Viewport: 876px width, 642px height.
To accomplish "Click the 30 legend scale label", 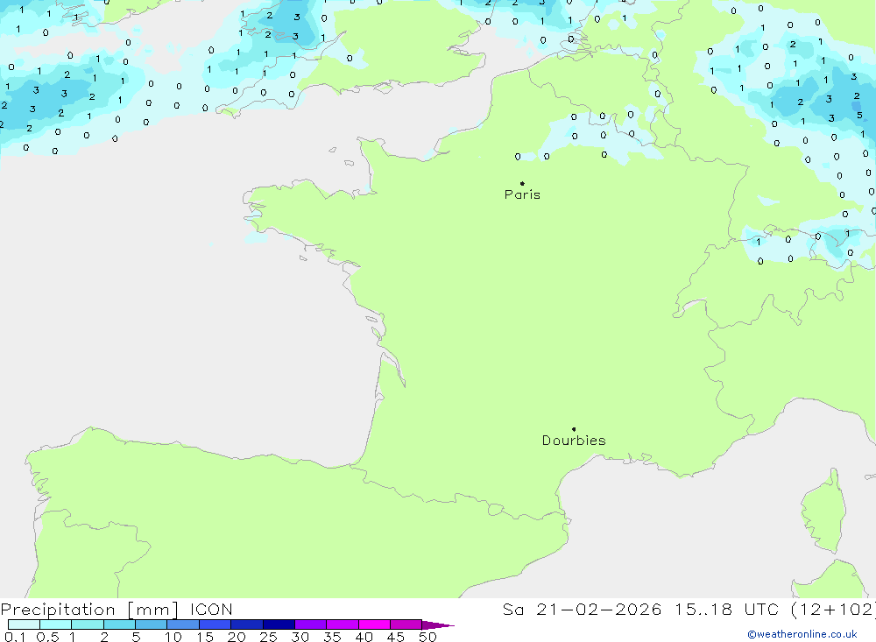I will tap(300, 637).
